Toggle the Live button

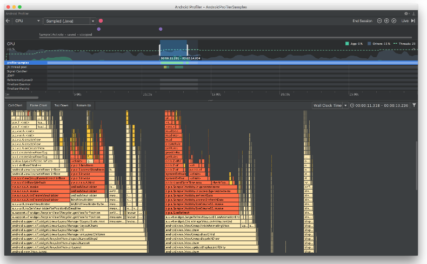point(405,21)
